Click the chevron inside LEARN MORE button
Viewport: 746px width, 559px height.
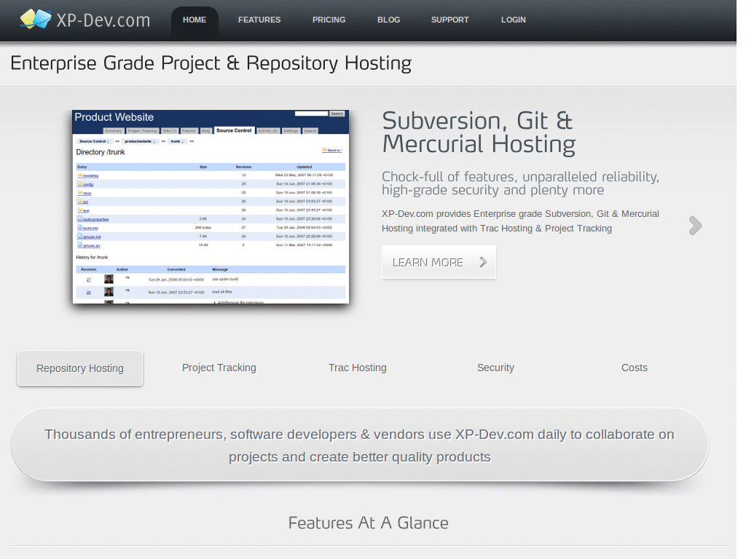pyautogui.click(x=483, y=262)
